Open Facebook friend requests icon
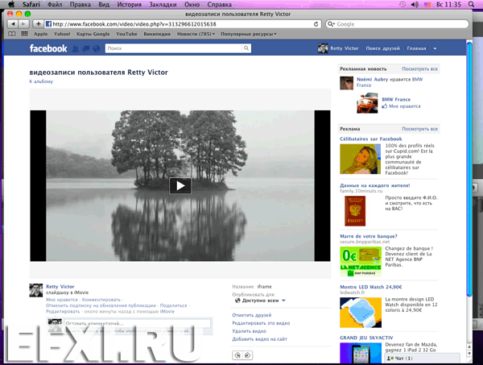 [x=75, y=48]
